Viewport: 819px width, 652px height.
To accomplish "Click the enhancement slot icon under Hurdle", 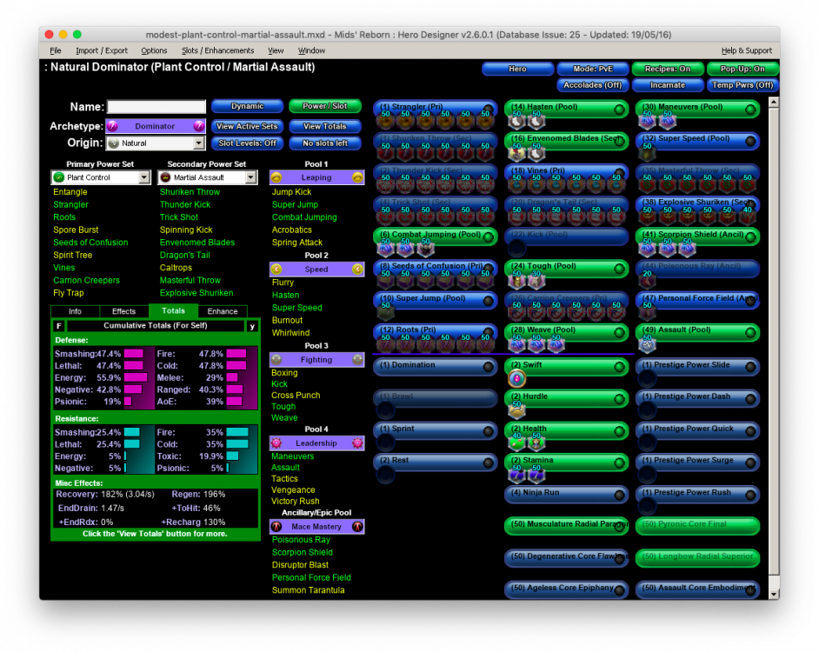I will (516, 410).
